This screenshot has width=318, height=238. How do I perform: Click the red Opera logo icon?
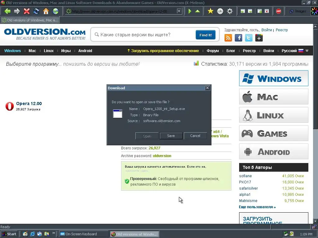[x=10, y=106]
